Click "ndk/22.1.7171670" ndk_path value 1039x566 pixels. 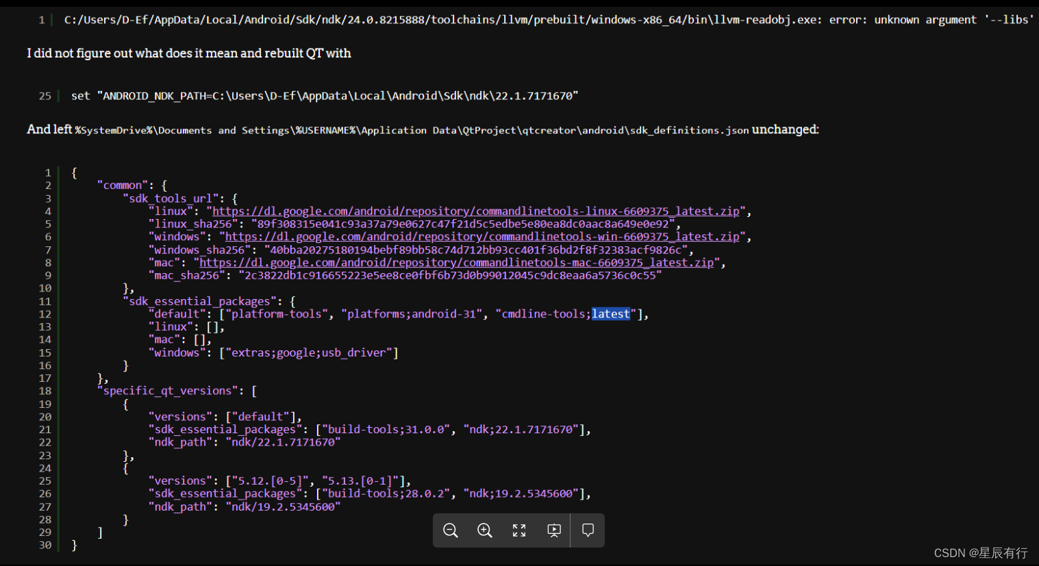pyautogui.click(x=283, y=442)
